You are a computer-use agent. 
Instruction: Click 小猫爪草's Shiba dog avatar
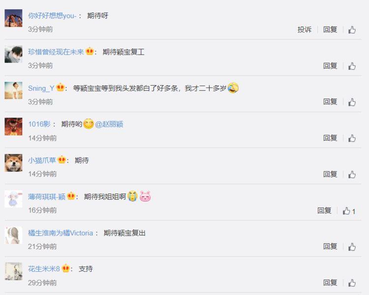coord(13,163)
